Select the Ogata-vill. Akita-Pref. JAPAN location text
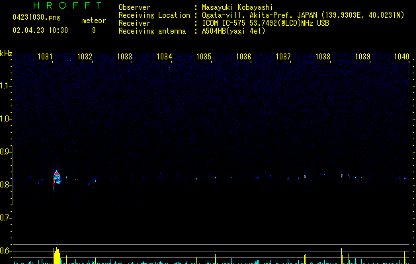This screenshot has width=416, height=264. coord(303,15)
